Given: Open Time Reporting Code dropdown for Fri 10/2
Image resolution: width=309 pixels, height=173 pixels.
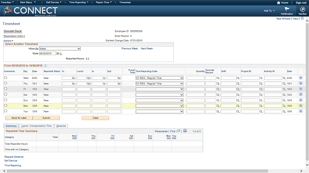Looking at the screenshot, I should pyautogui.click(x=159, y=89).
